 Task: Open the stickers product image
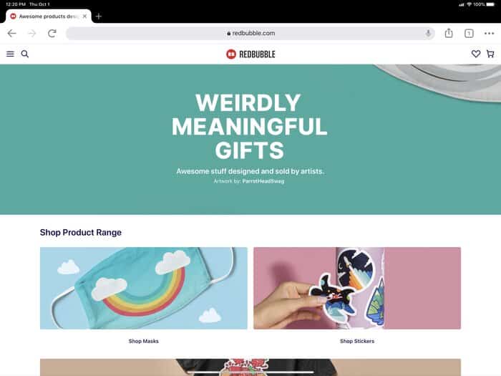tap(357, 288)
